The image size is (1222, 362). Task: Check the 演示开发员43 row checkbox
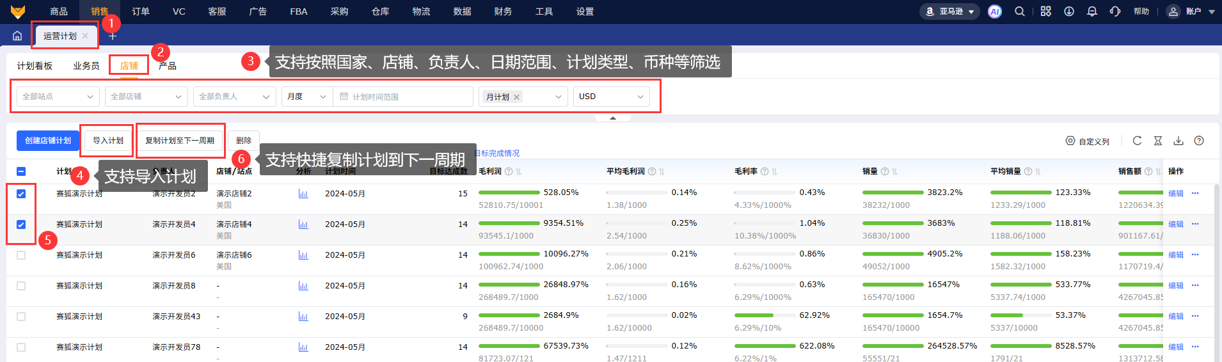pyautogui.click(x=21, y=317)
